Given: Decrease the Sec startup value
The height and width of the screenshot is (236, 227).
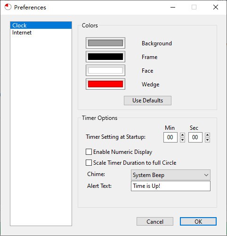Looking at the screenshot, I should point(207,140).
